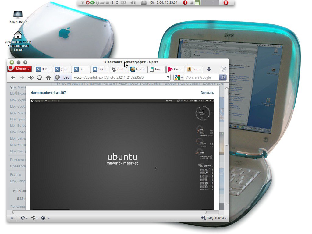
Task: Click the 'Добавить фотографии' link
Action: (x=182, y=83)
